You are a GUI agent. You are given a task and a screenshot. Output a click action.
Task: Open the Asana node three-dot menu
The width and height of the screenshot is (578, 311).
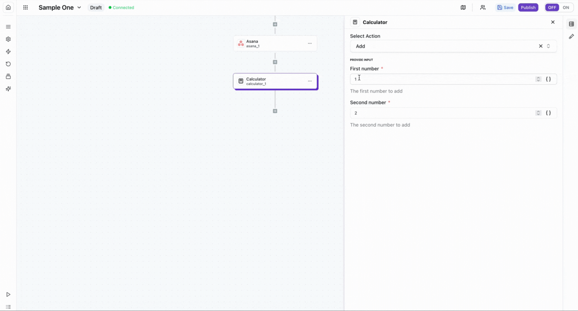pyautogui.click(x=310, y=43)
